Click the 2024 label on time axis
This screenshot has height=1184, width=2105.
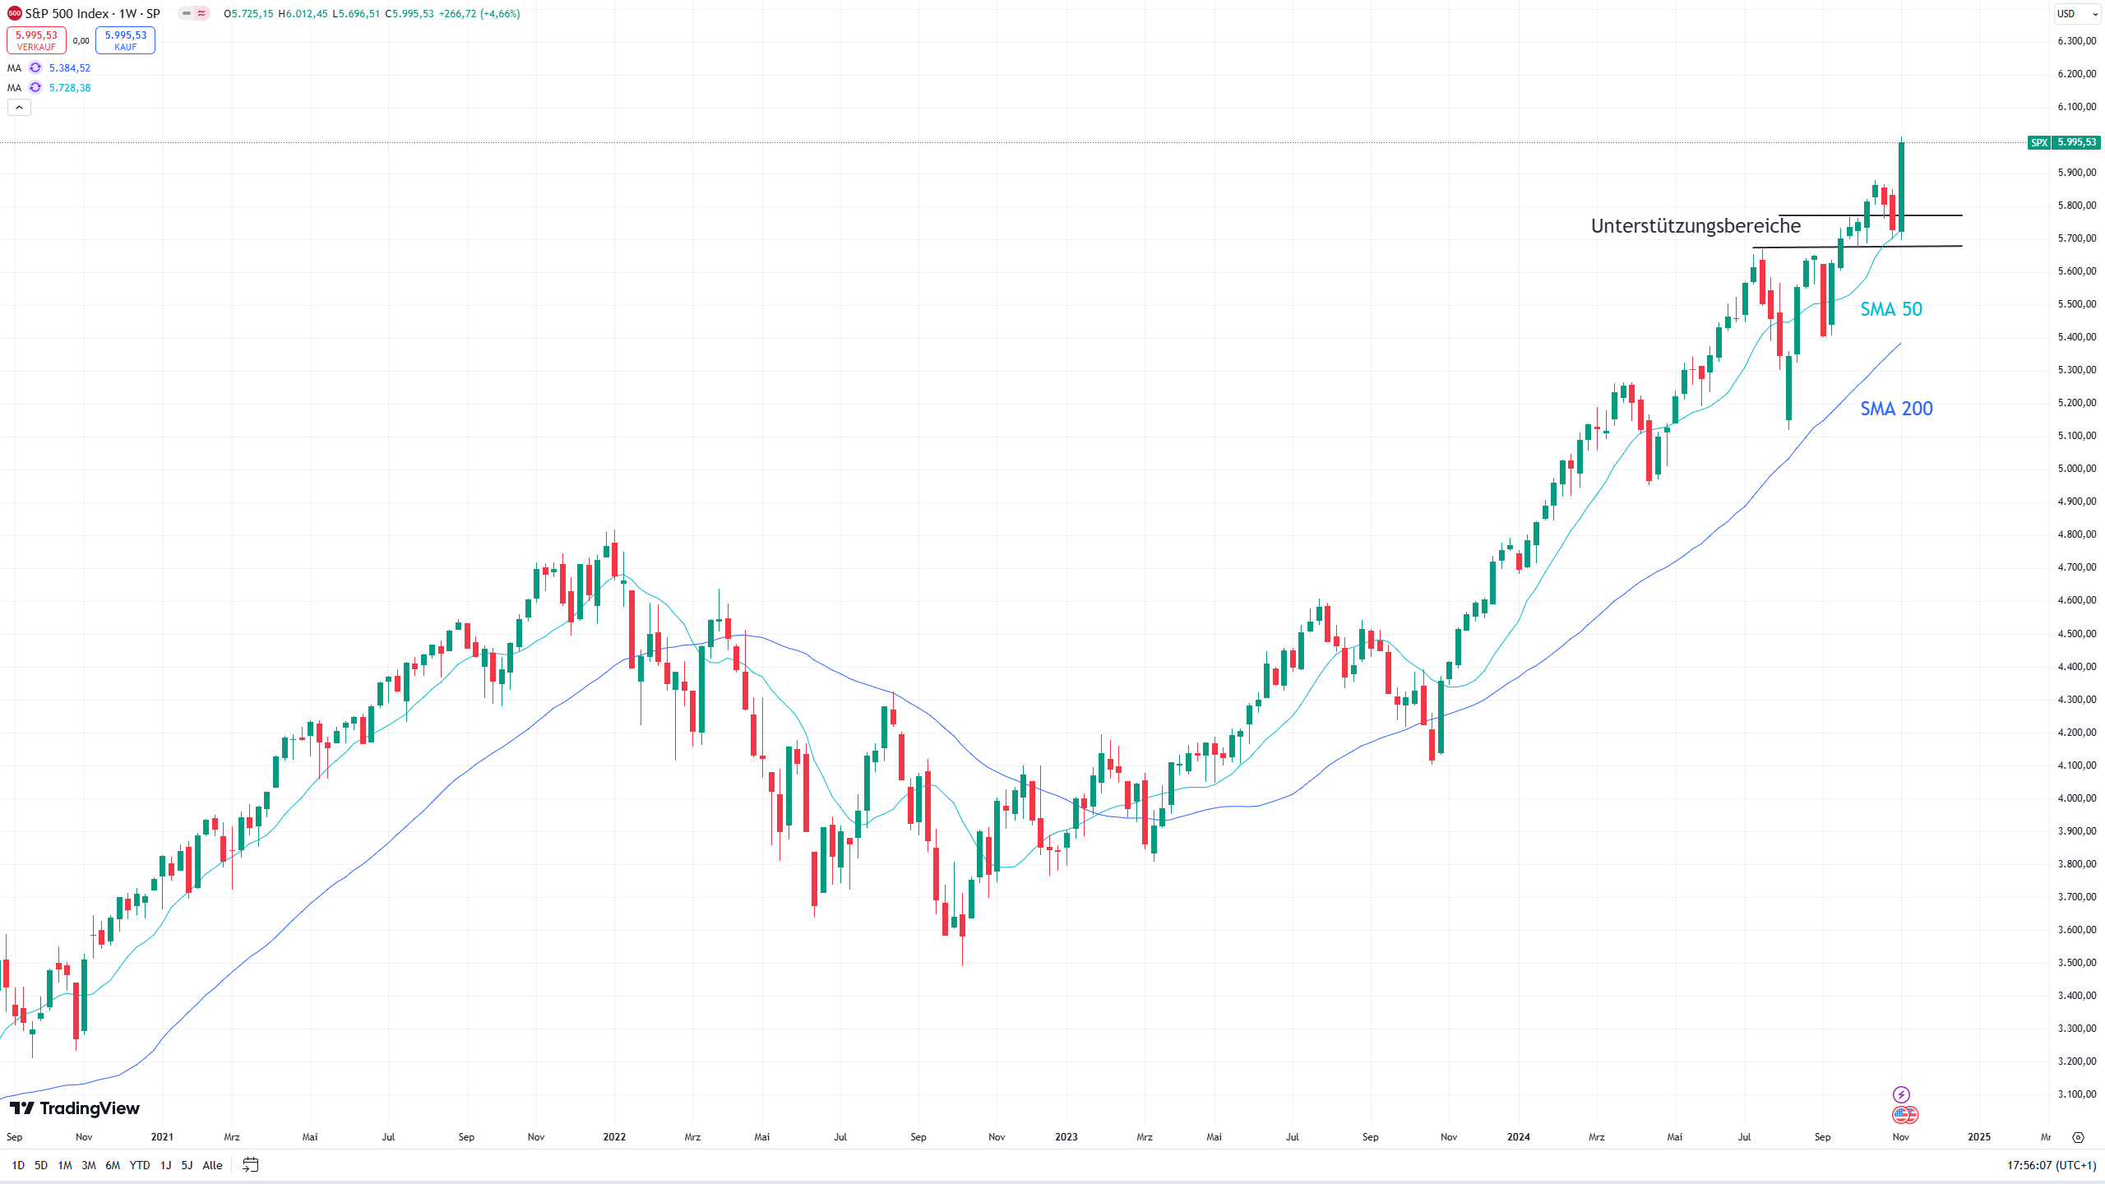tap(1518, 1137)
